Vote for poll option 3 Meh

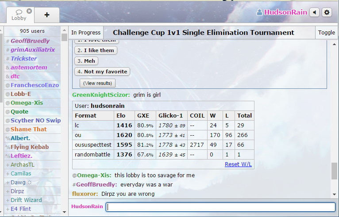point(86,61)
